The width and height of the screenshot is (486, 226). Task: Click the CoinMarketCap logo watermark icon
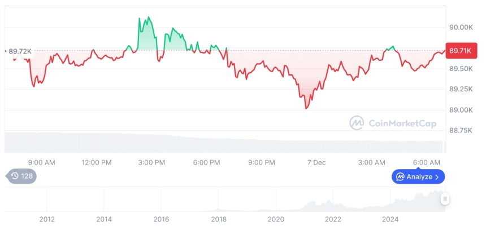click(x=357, y=123)
